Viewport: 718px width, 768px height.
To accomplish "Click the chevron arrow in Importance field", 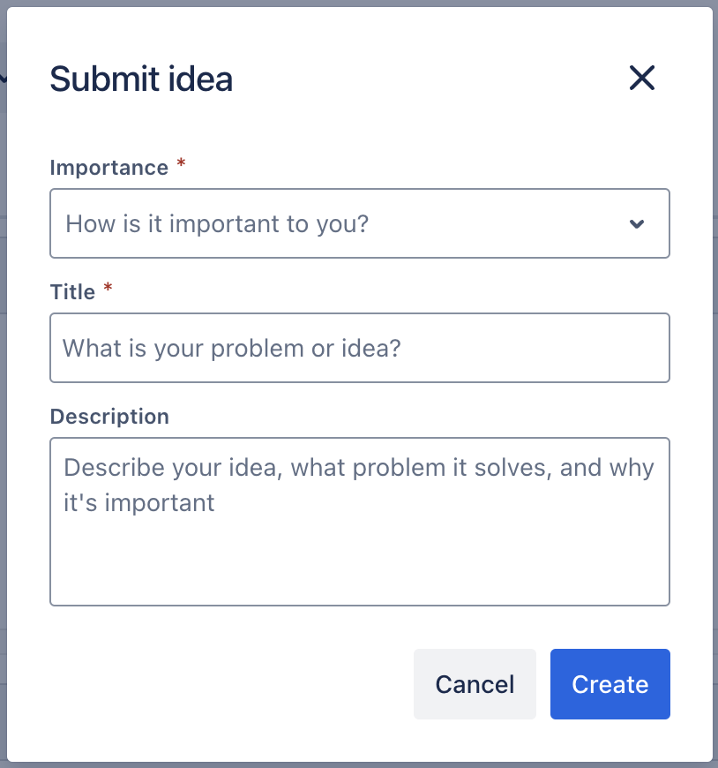I will coord(637,224).
